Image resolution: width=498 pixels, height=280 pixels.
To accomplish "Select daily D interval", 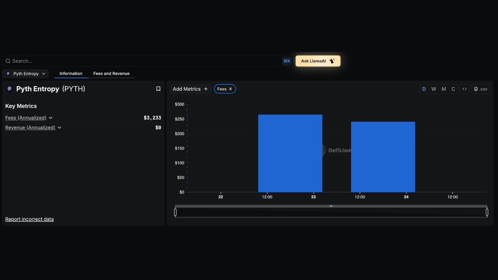I will (x=424, y=89).
